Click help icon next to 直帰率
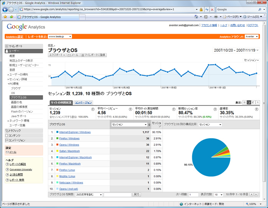Viewport: 268px width, 208px height. [x=257, y=109]
